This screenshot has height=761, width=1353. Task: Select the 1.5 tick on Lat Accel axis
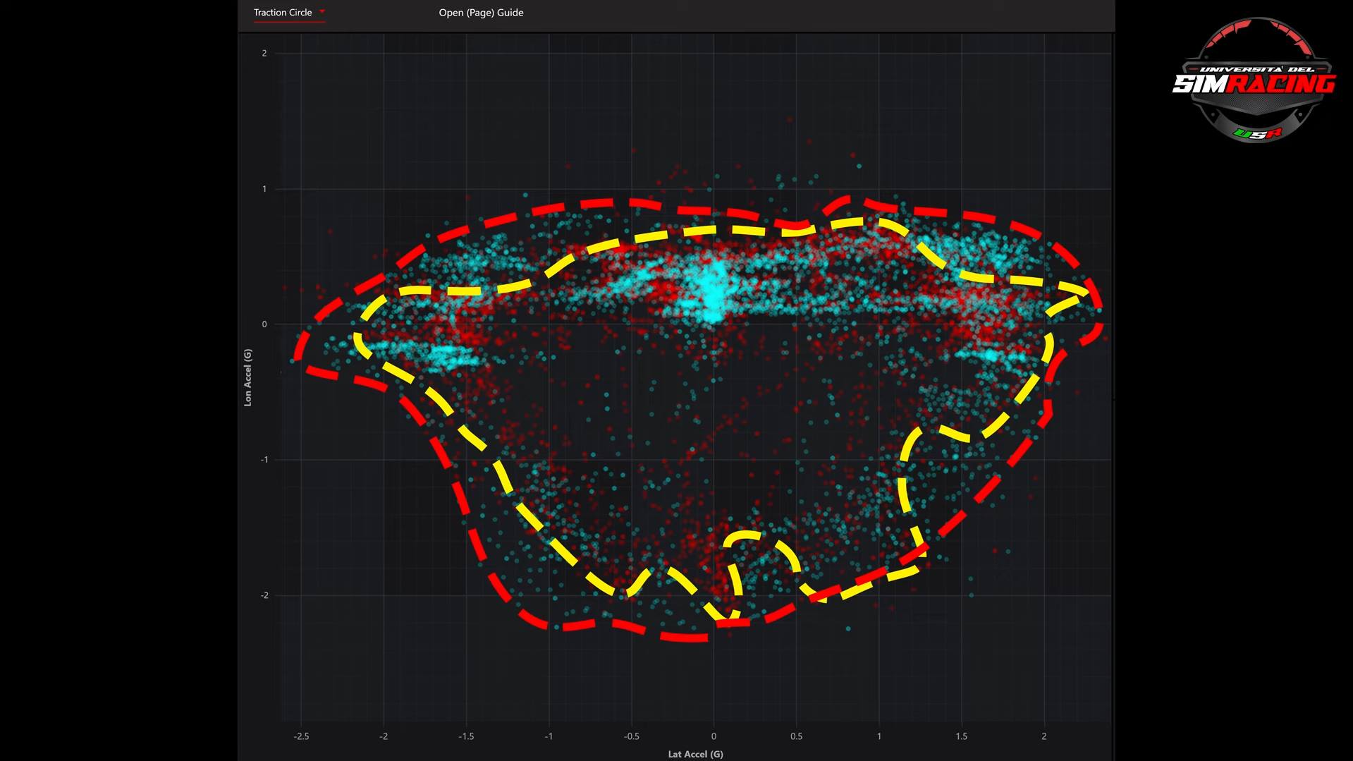coord(961,736)
